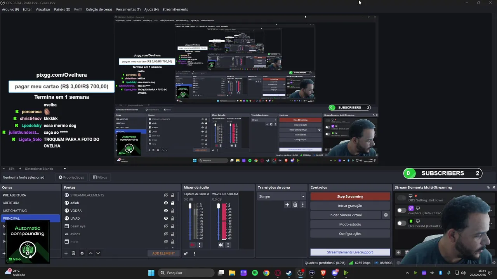Image resolution: width=497 pixels, height=279 pixels.
Task: Open advanced audio properties gears in Mixer footer
Action: (186, 253)
